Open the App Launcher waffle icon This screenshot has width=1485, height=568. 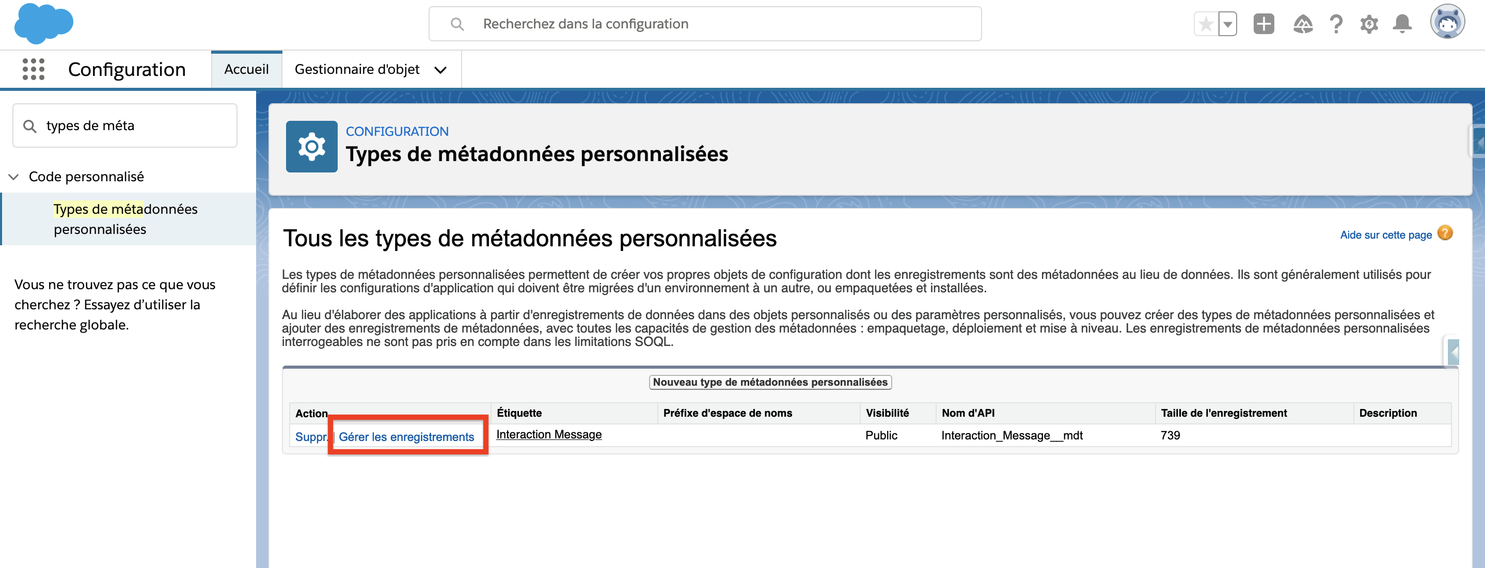pos(33,69)
